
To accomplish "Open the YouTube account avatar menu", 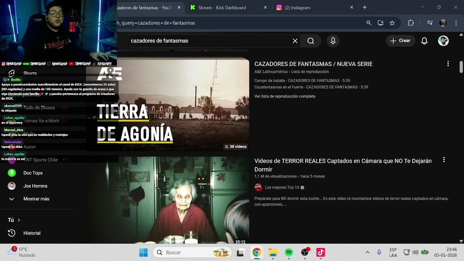I will [x=443, y=41].
